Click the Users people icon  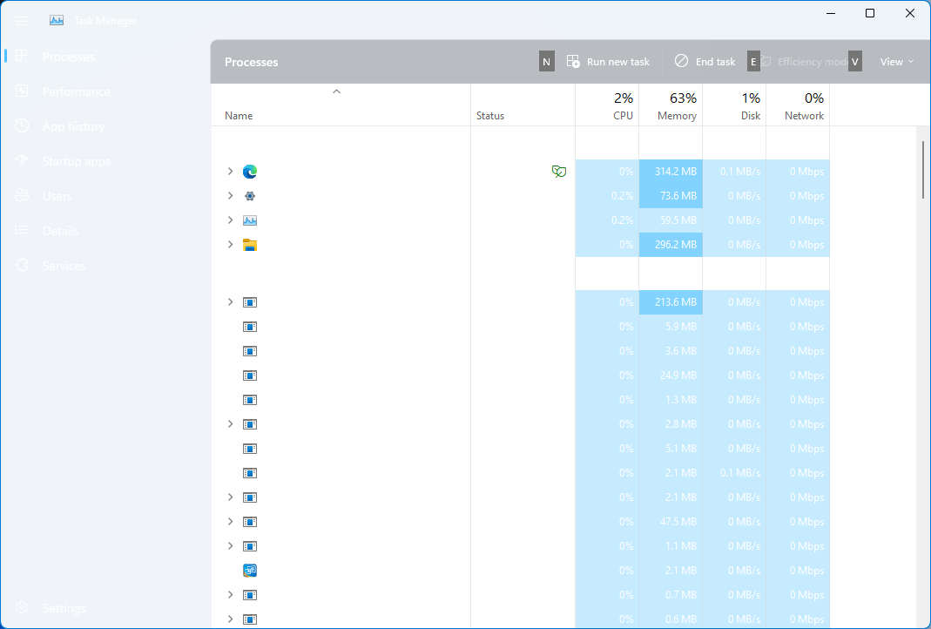(x=22, y=195)
